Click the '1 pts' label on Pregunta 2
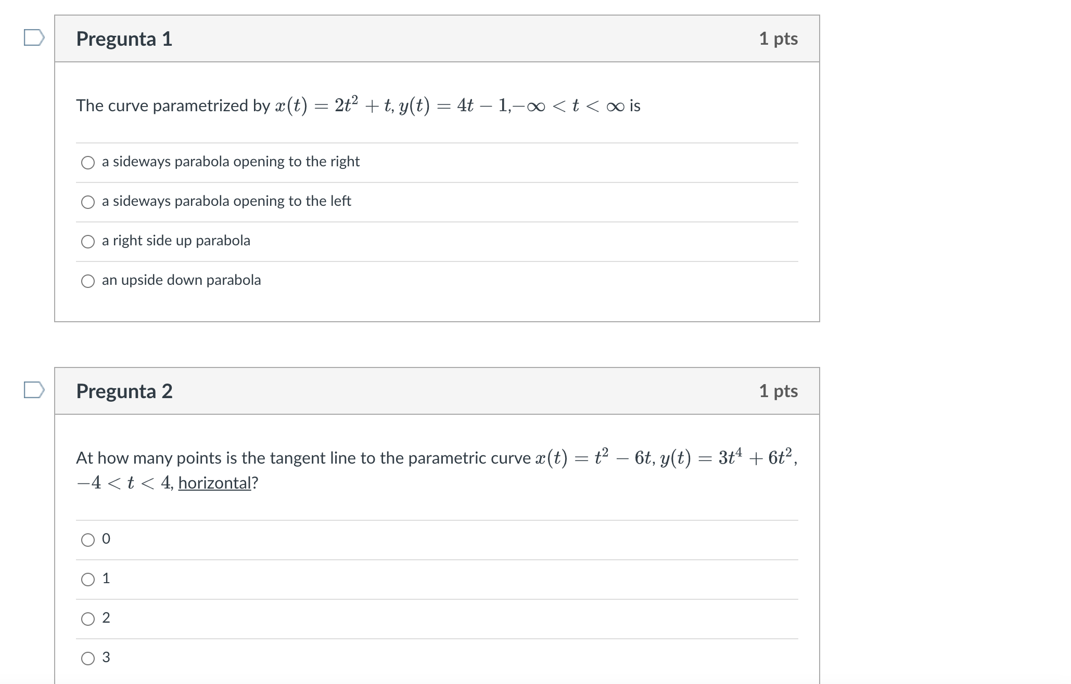 coord(780,391)
